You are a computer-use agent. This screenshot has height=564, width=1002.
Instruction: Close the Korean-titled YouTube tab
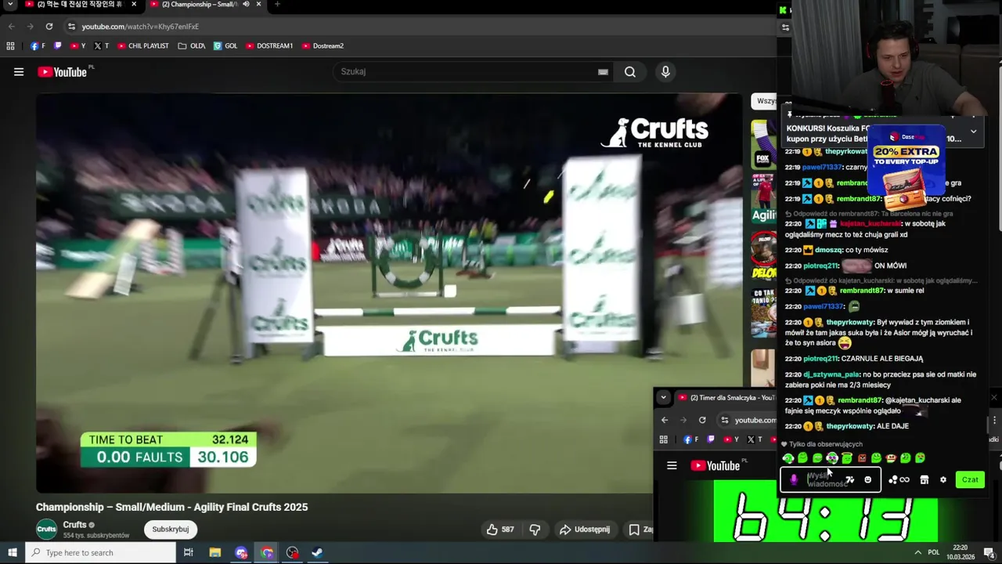(134, 4)
